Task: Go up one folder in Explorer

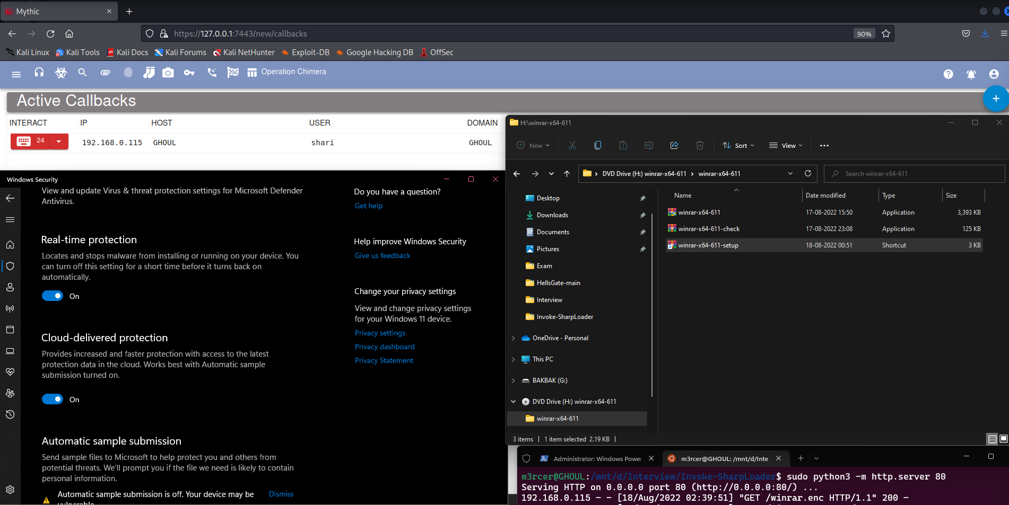Action: 567,174
